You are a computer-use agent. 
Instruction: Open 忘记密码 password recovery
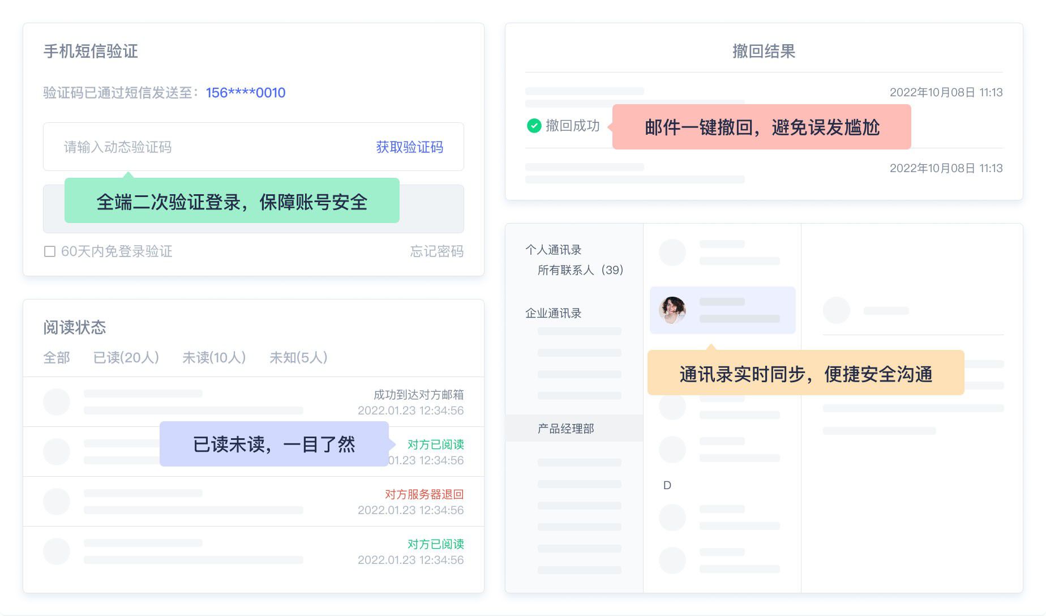(436, 251)
